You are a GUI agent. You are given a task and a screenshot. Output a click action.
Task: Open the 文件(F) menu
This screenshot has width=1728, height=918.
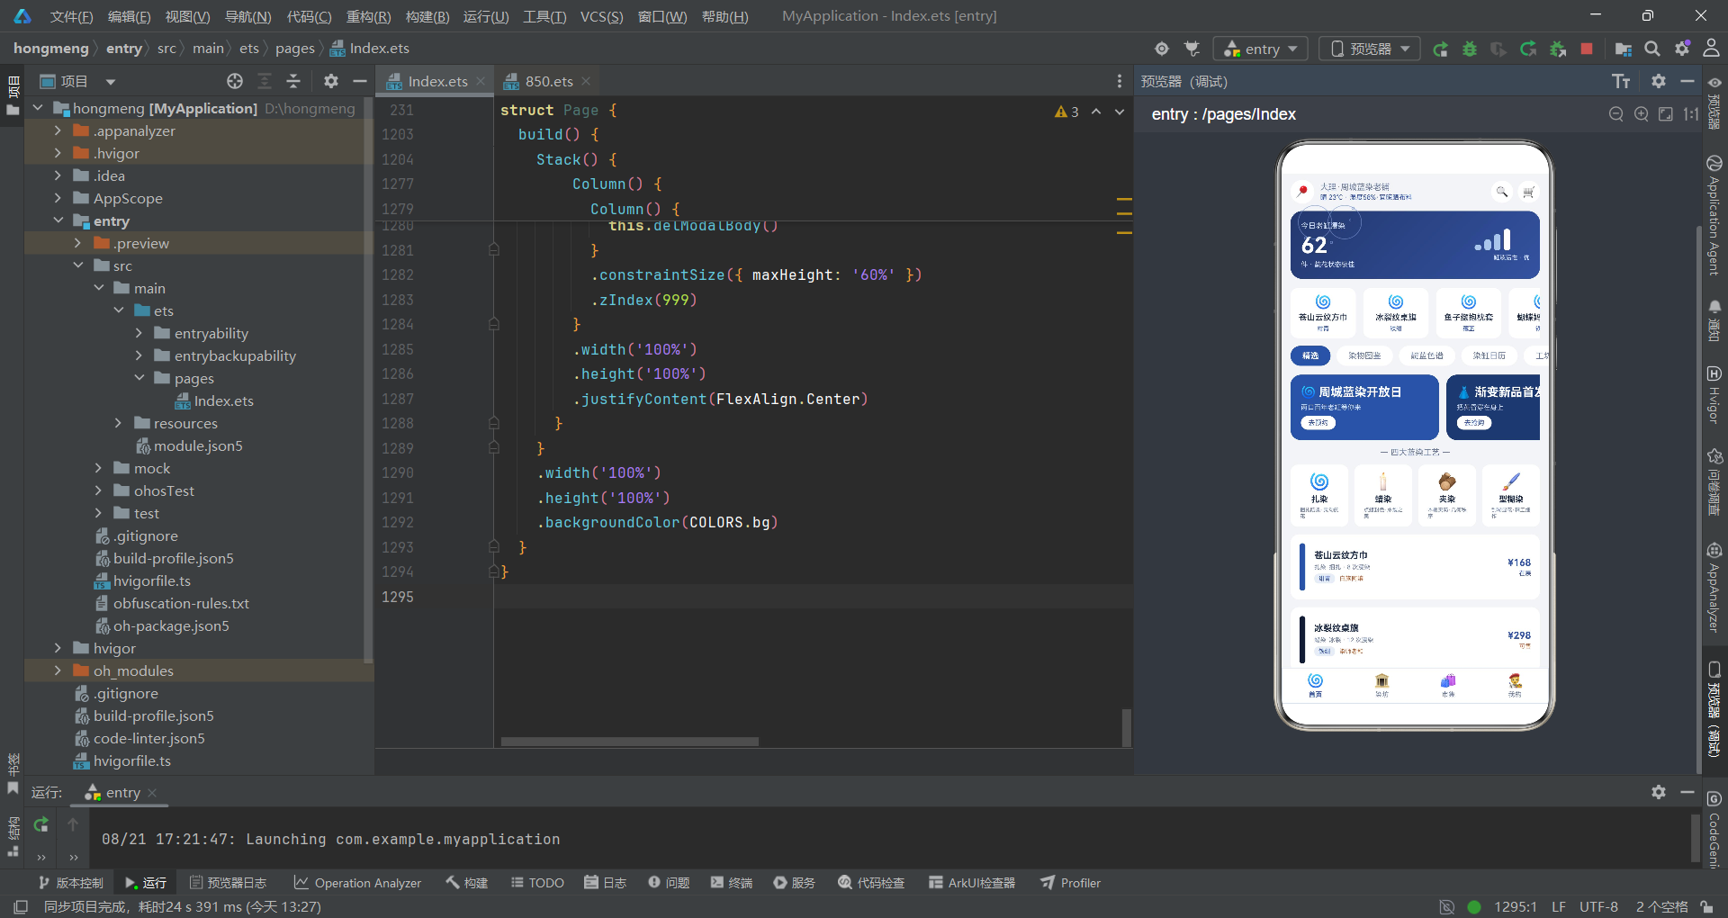pos(71,16)
